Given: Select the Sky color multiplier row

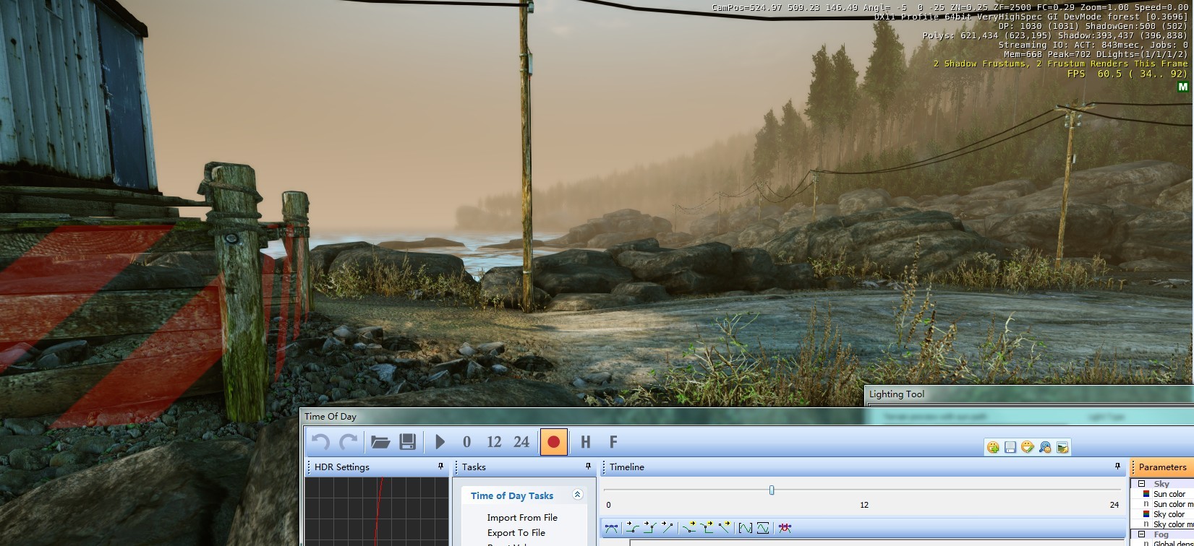Looking at the screenshot, I should (1163, 524).
